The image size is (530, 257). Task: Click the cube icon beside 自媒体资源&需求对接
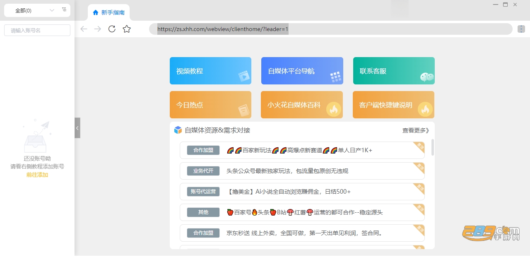pyautogui.click(x=178, y=130)
